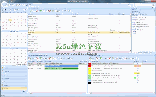The image size is (156, 97).
Task: Open the Webb linked contact link
Action: click(82, 64)
